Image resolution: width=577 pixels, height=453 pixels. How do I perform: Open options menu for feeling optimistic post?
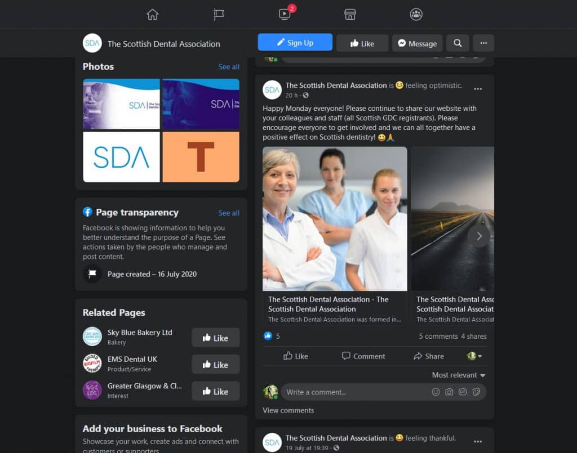point(478,89)
